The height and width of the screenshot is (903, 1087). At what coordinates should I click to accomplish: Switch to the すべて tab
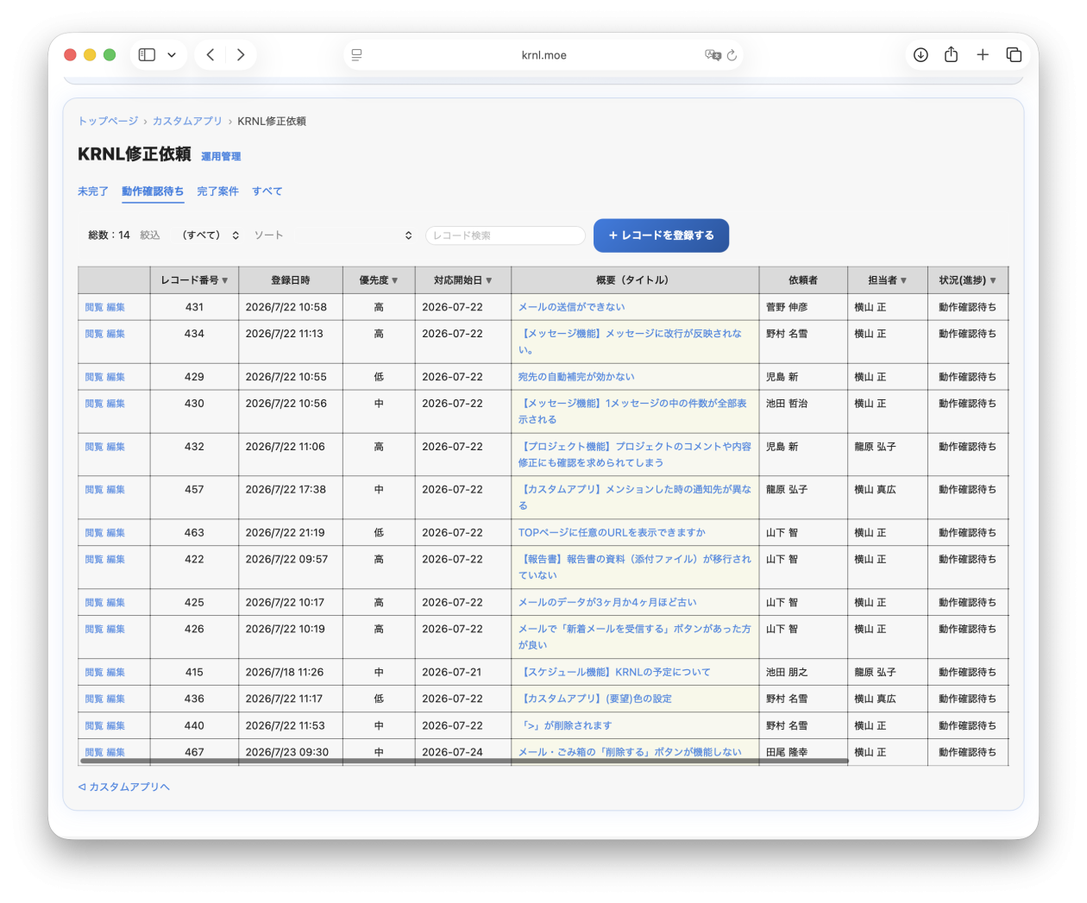[x=267, y=191]
